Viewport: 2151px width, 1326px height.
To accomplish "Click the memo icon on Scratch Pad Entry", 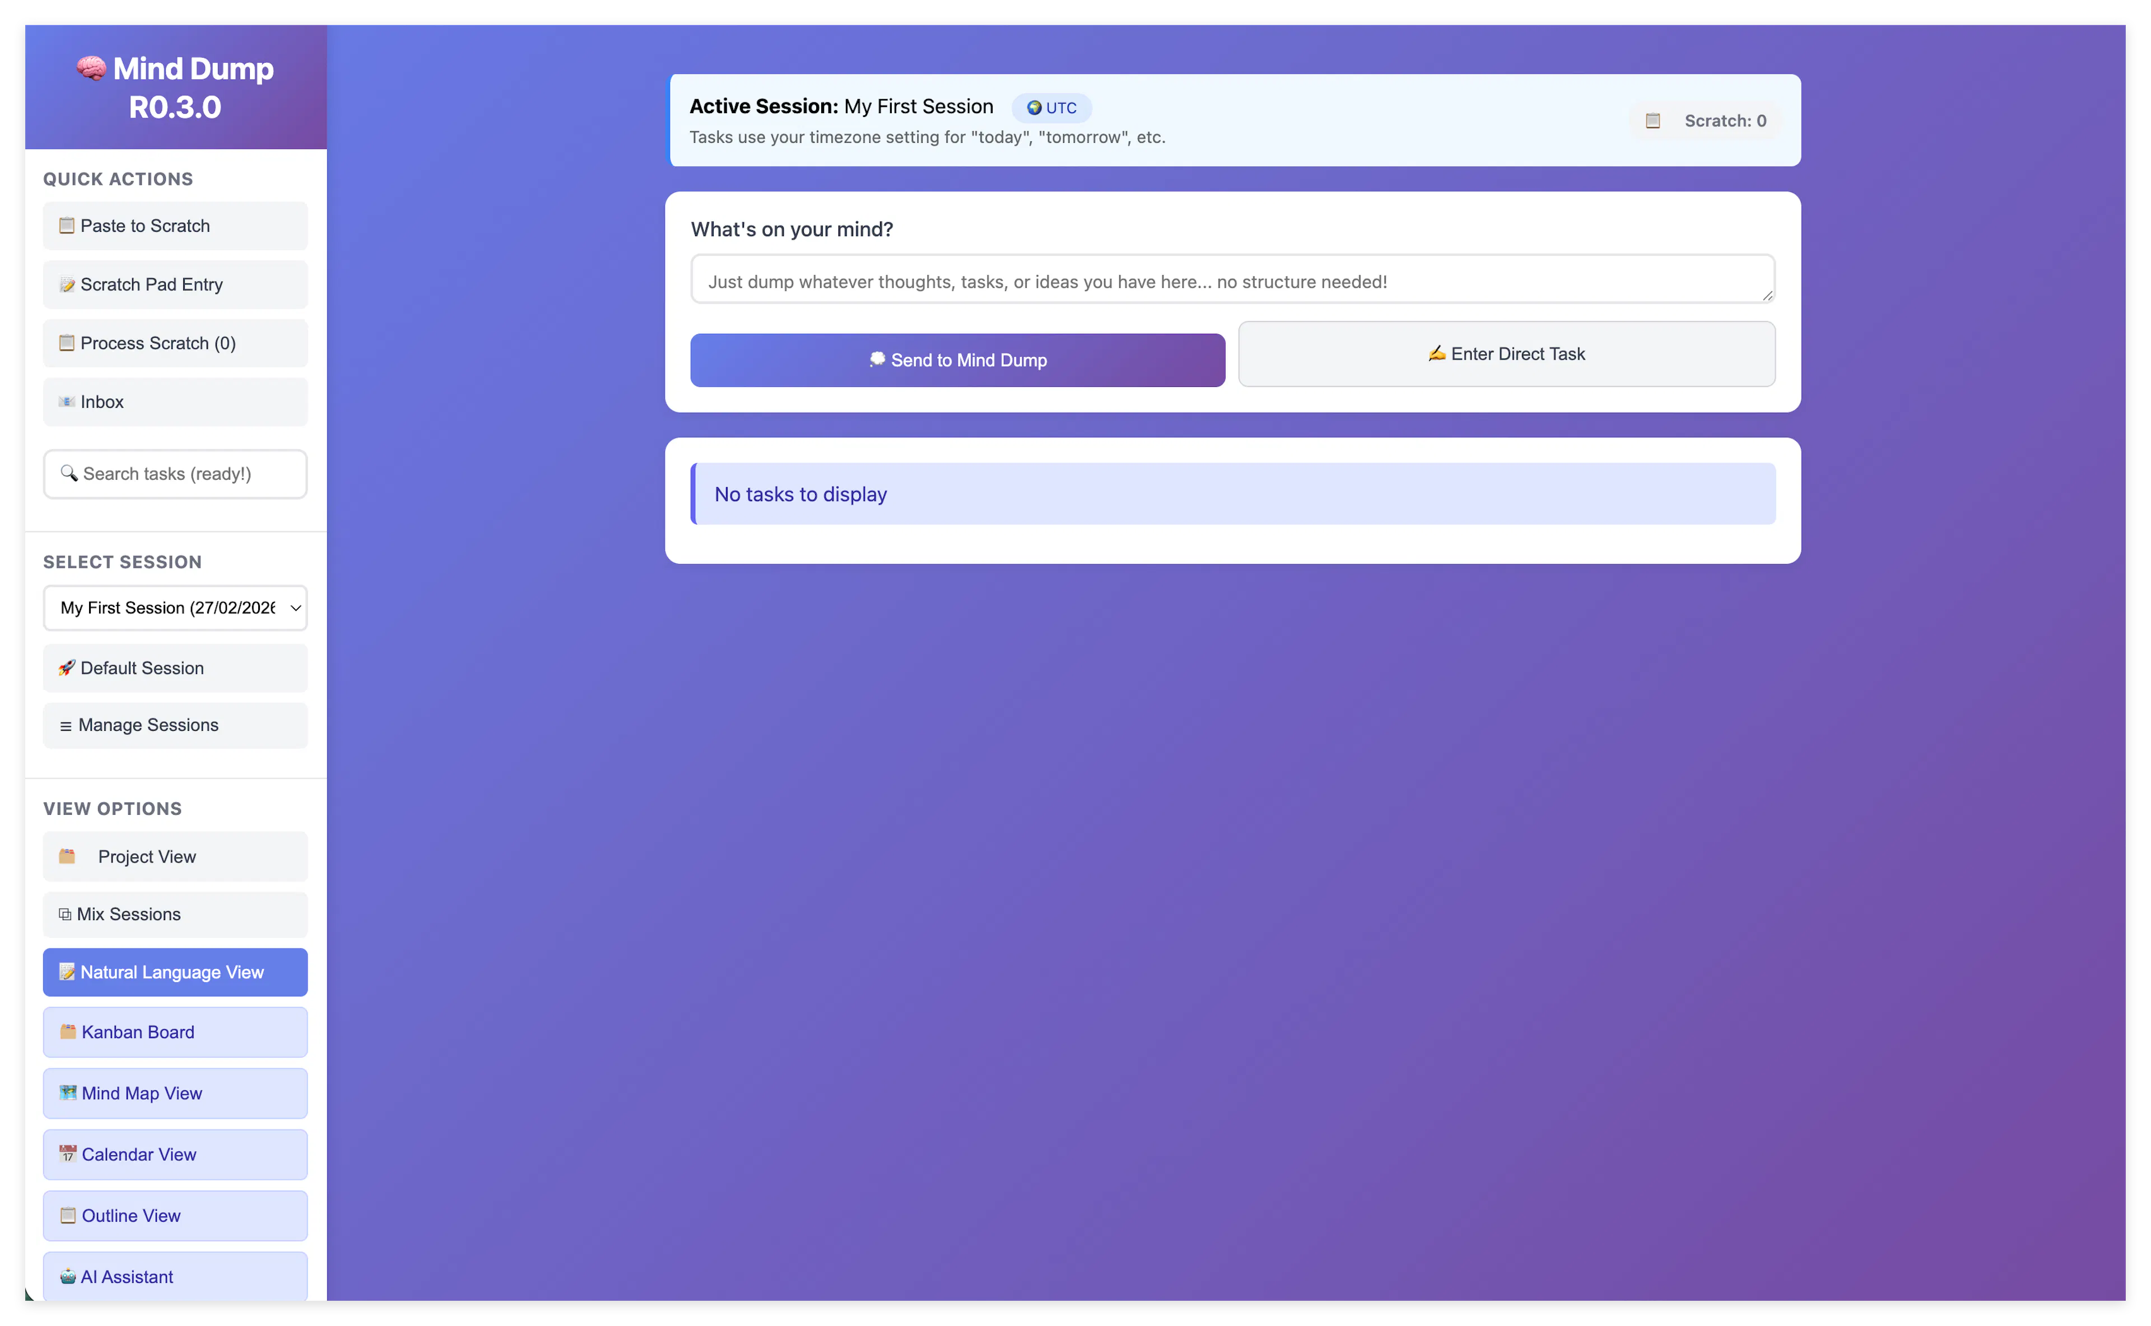I will (x=67, y=284).
